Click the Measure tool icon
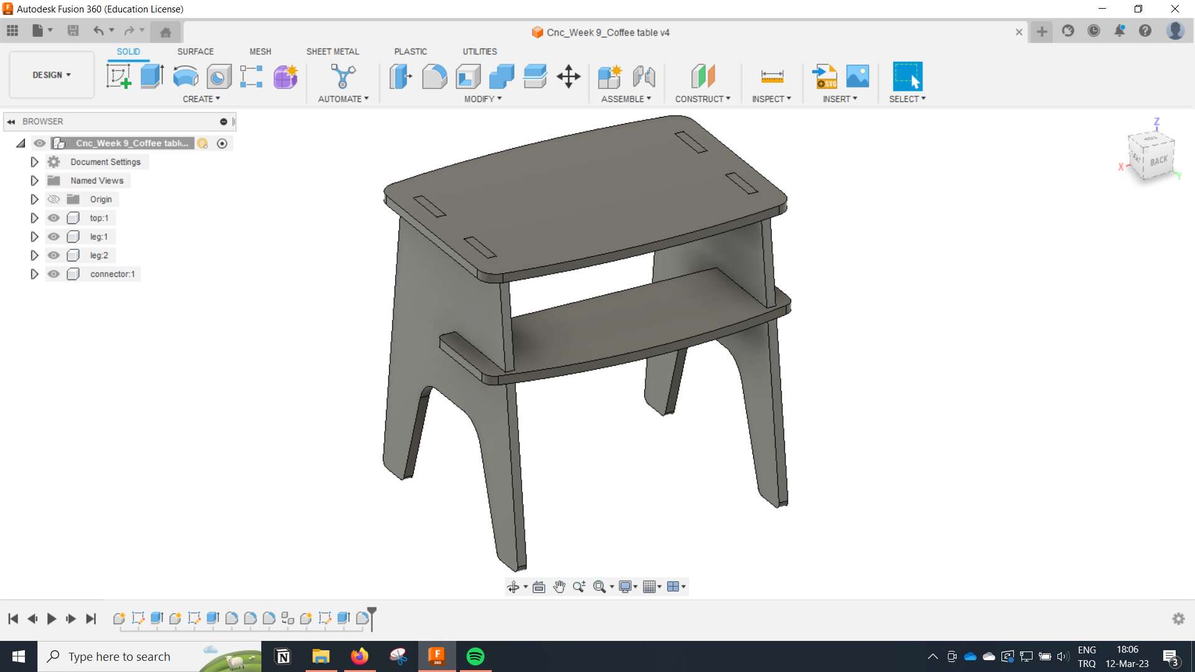Image resolution: width=1195 pixels, height=672 pixels. (772, 77)
